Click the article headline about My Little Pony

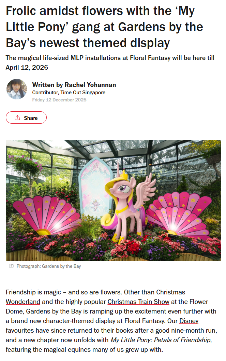(105, 27)
